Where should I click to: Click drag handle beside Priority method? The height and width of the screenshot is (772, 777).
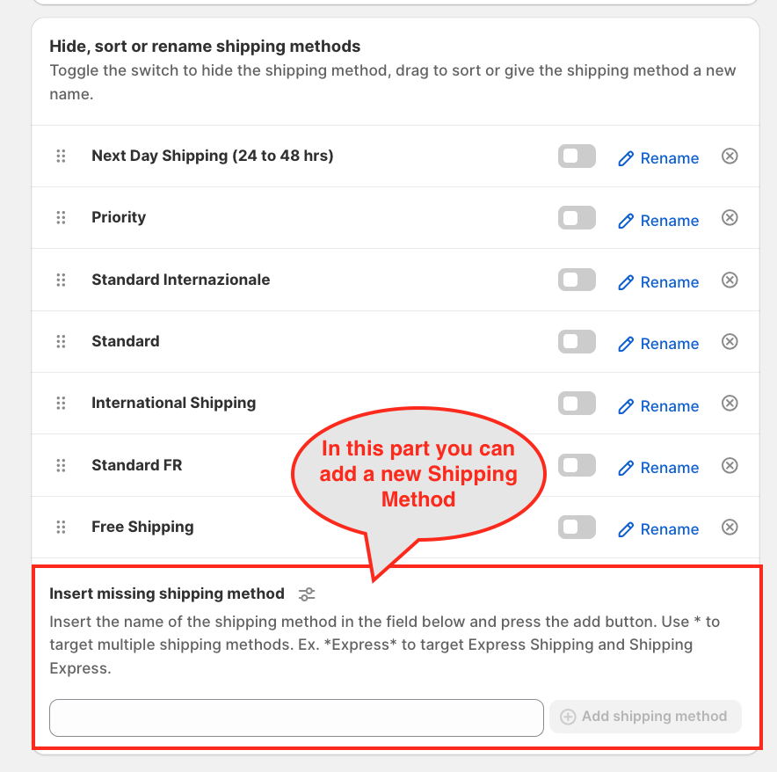point(61,218)
